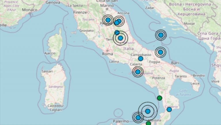Select the largest-ringed marker north of Messina
Viewport: 221px width, 125px height.
tap(148, 111)
